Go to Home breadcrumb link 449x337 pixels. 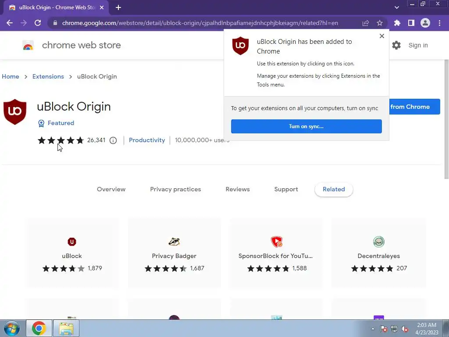[x=11, y=76]
